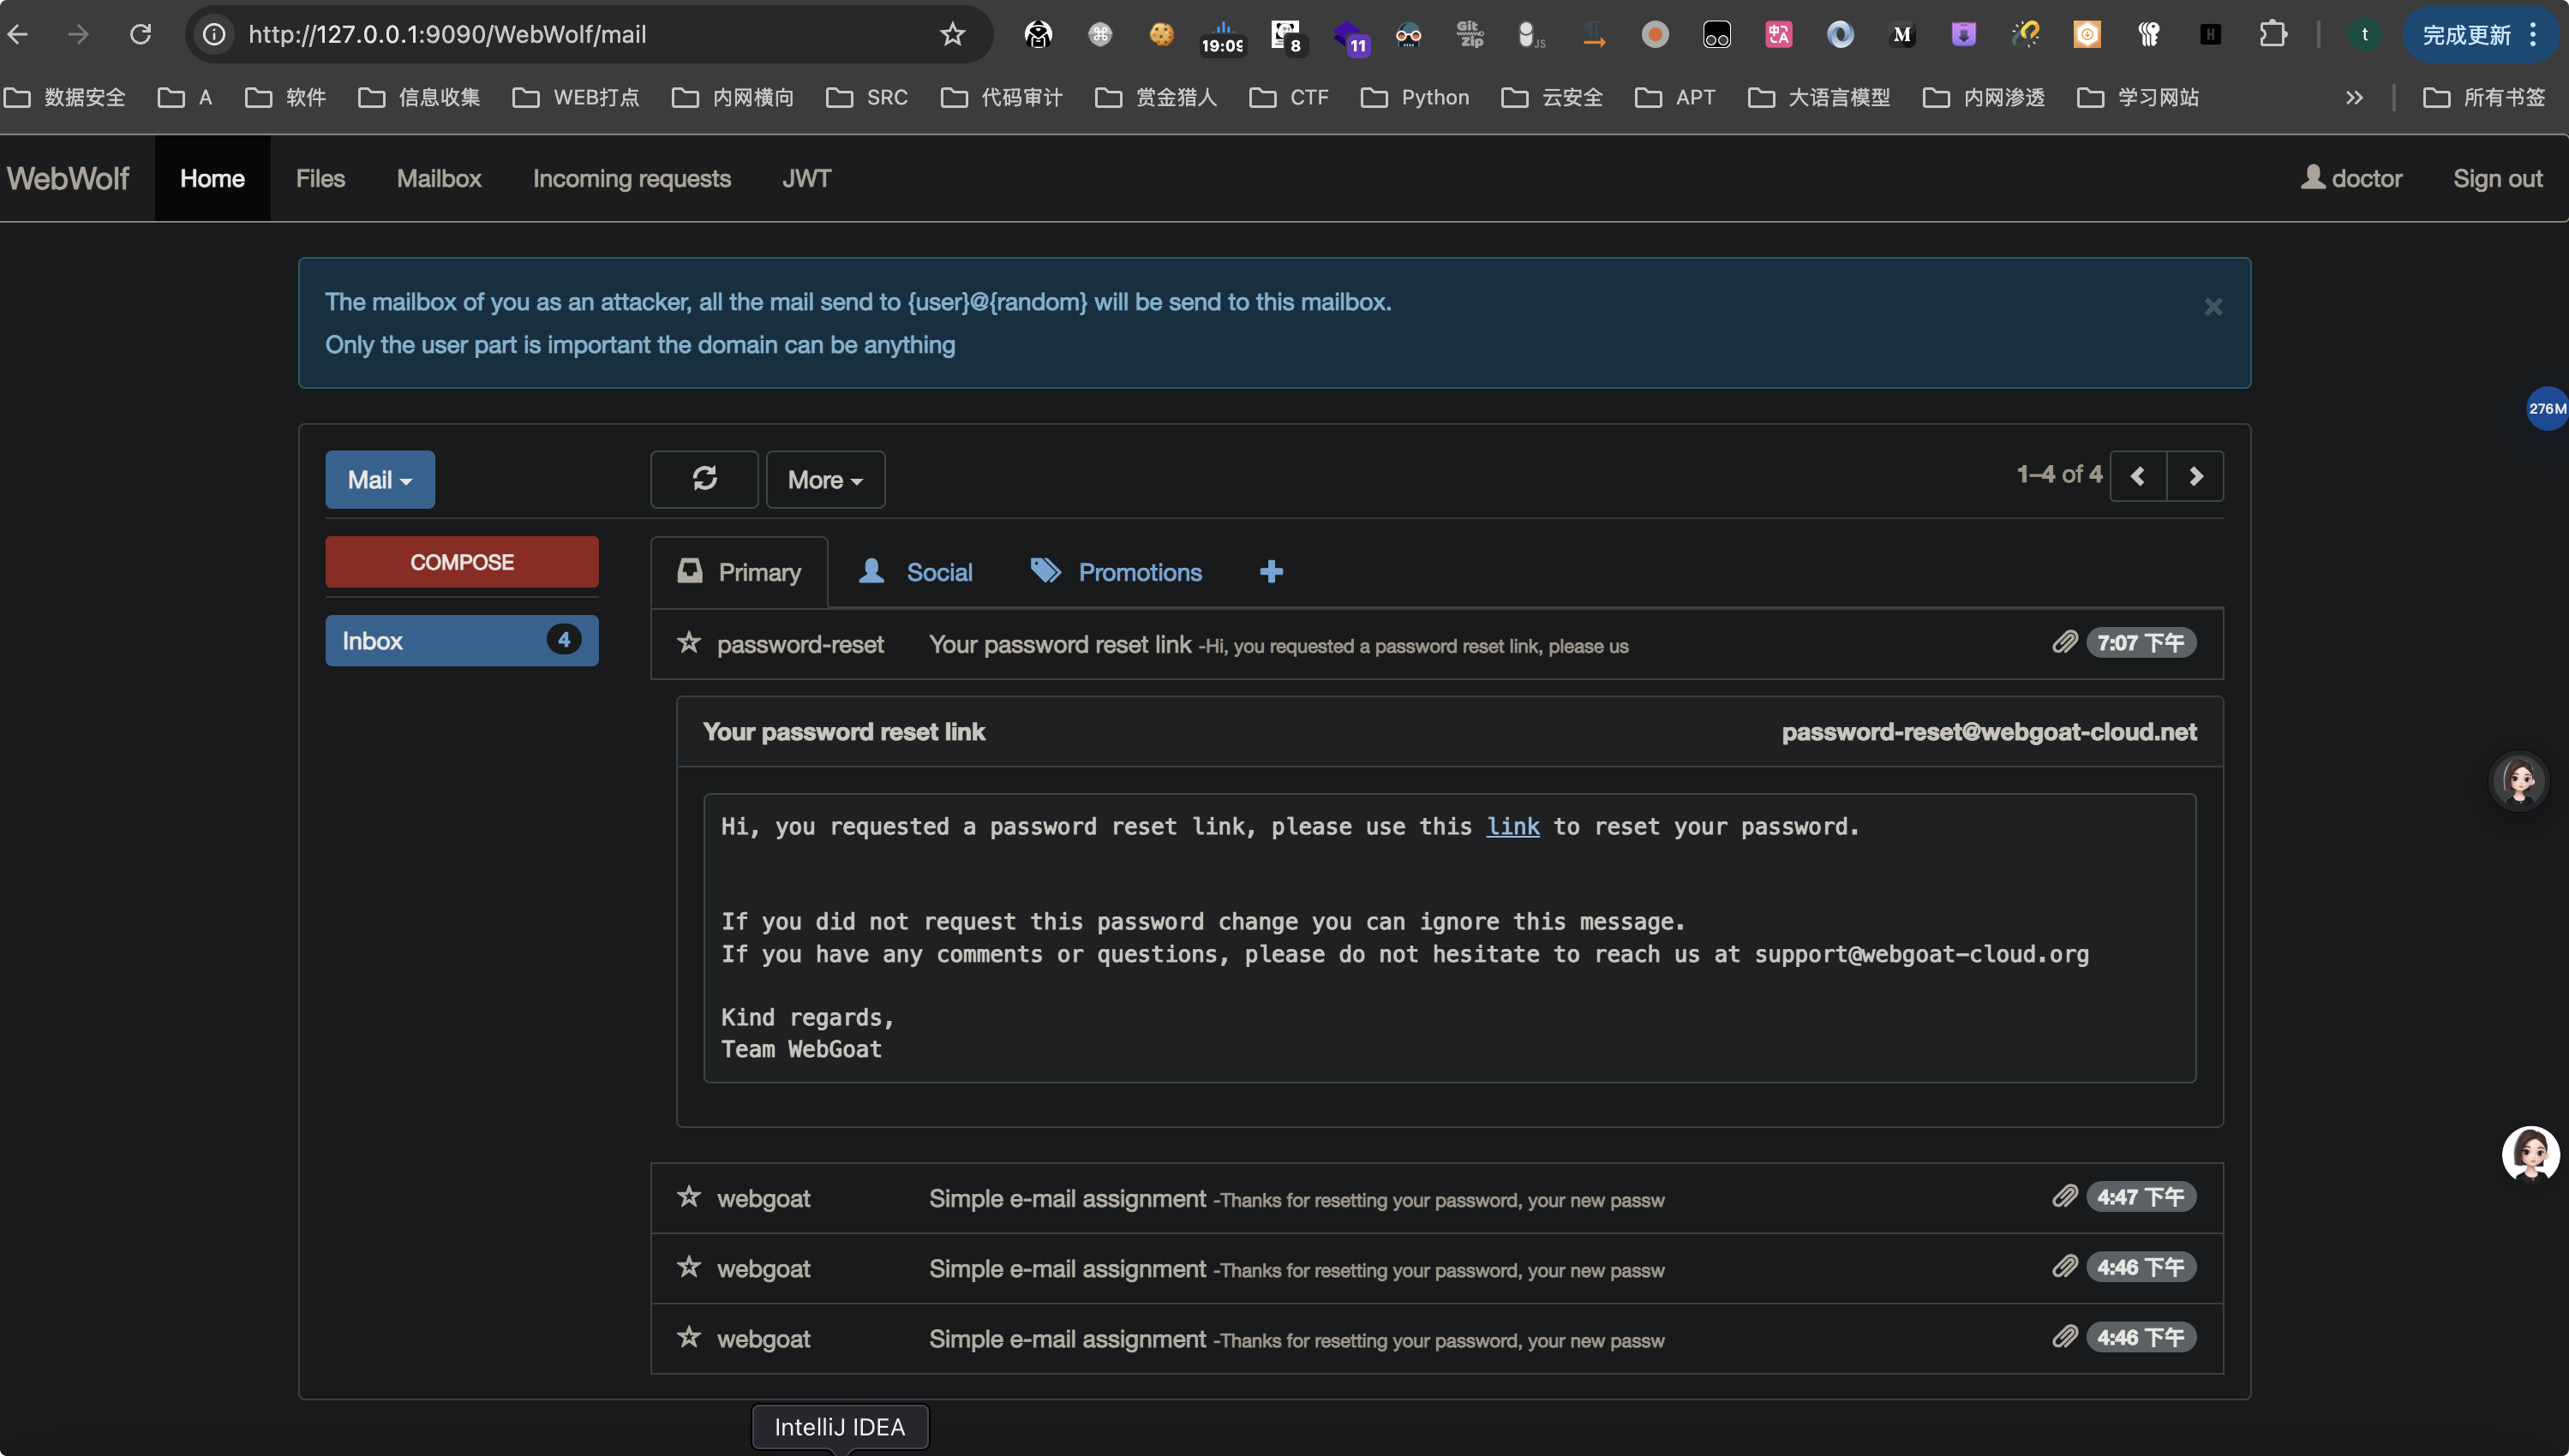
Task: Open Incoming requests page
Action: (632, 178)
